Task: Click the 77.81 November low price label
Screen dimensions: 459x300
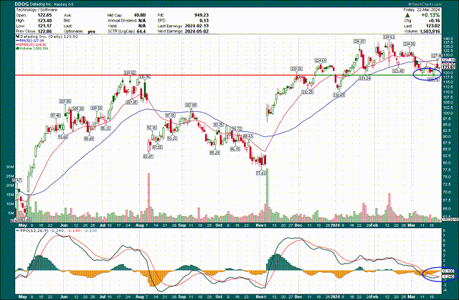Action: (x=261, y=173)
